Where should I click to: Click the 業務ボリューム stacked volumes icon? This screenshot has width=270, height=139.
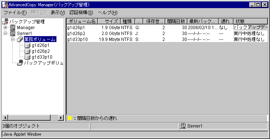tap(20, 39)
